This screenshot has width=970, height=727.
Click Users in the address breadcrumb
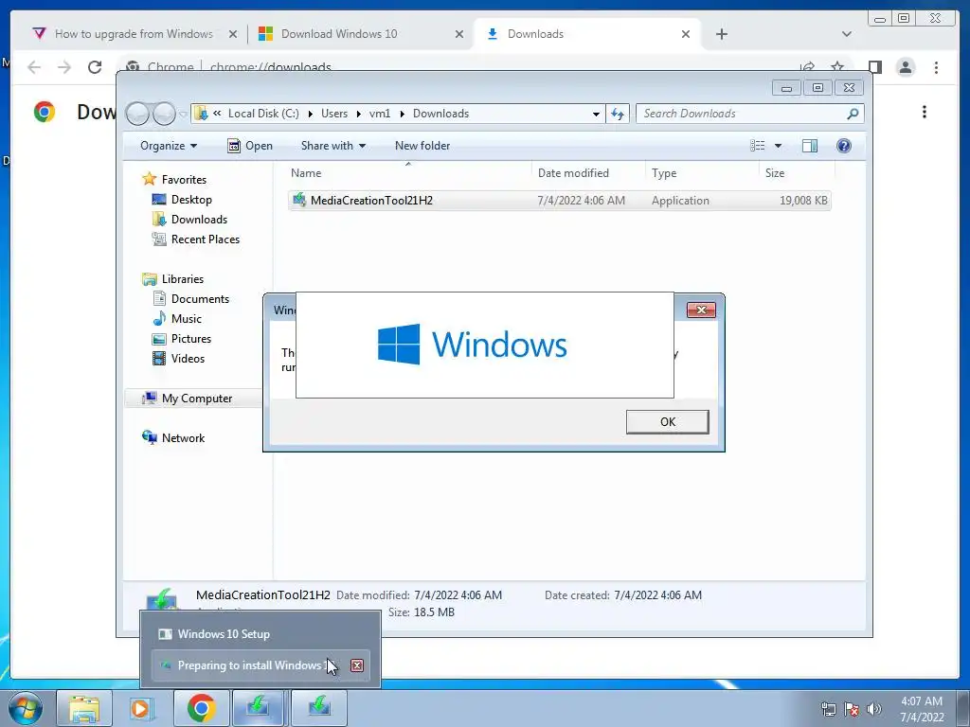[x=334, y=114]
